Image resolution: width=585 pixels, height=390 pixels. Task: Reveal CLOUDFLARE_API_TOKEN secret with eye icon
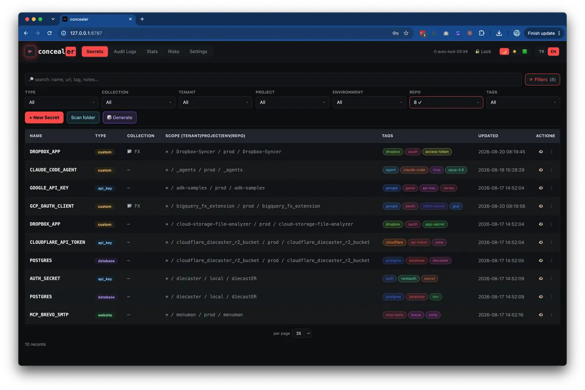(541, 242)
